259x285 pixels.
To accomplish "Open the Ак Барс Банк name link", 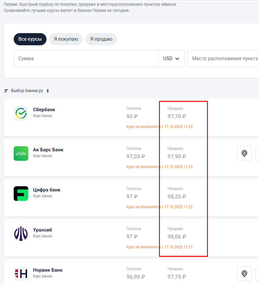I will pos(48,150).
